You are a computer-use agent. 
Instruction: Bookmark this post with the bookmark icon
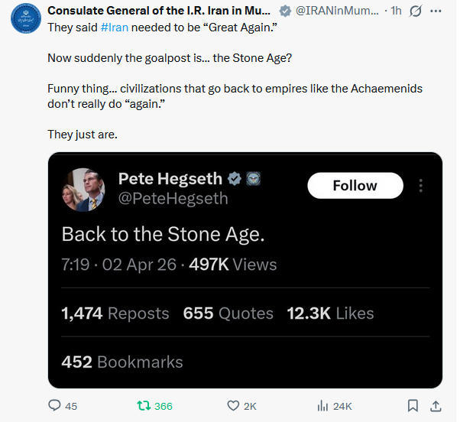pos(413,406)
